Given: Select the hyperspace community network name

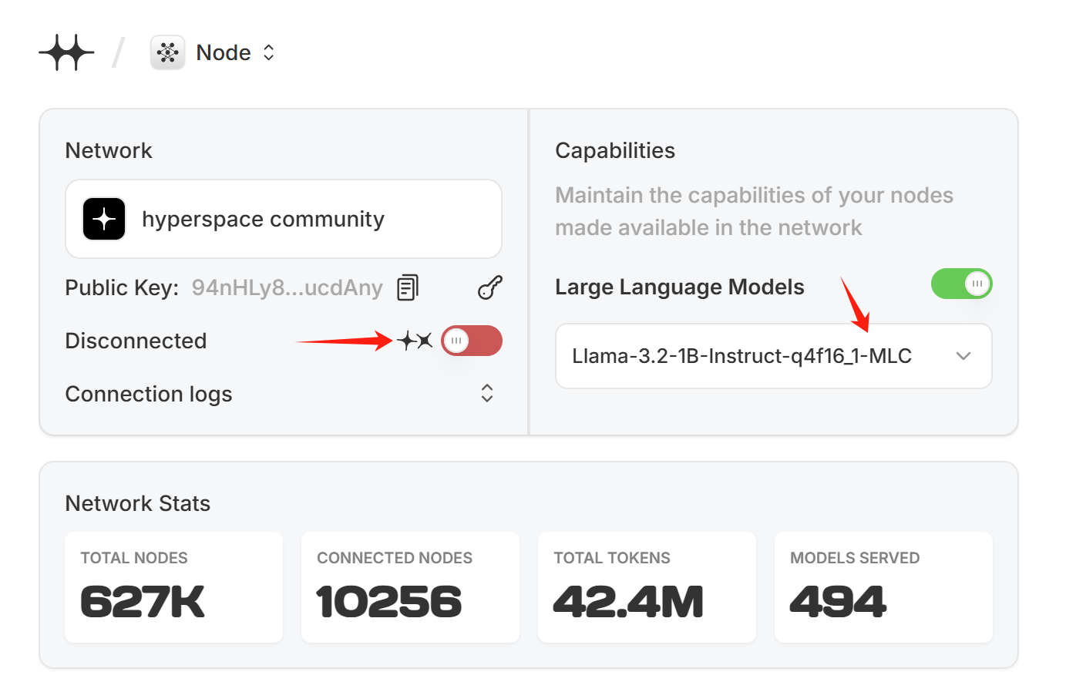Looking at the screenshot, I should 263,220.
